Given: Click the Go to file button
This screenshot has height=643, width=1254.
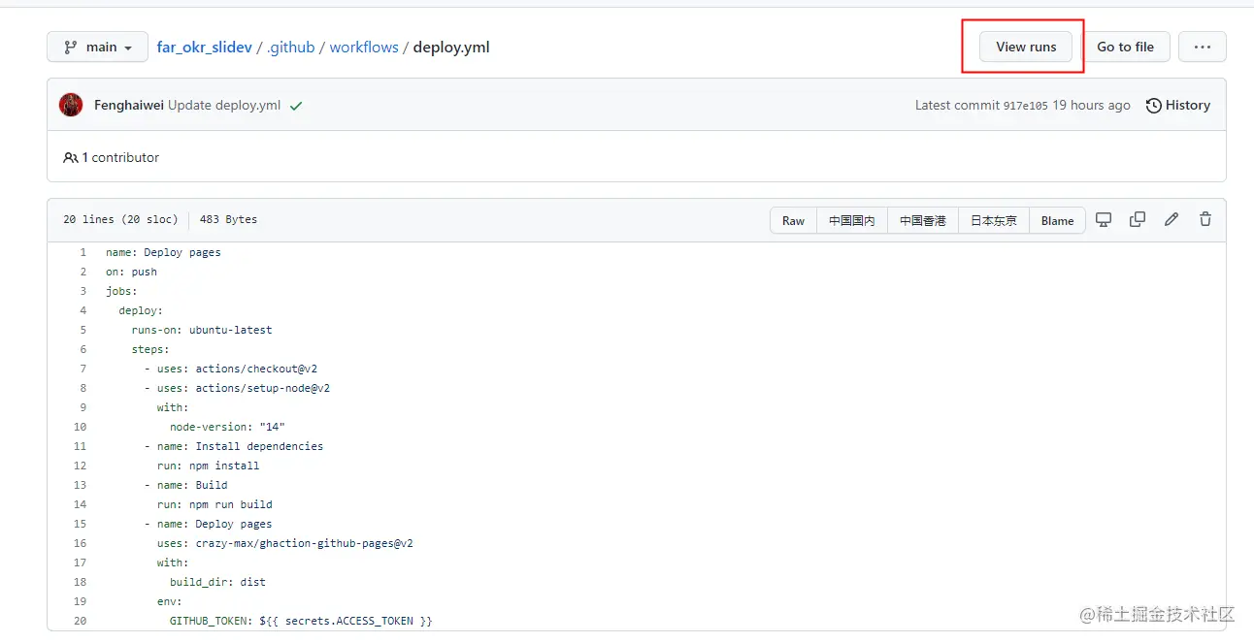Looking at the screenshot, I should tap(1125, 47).
